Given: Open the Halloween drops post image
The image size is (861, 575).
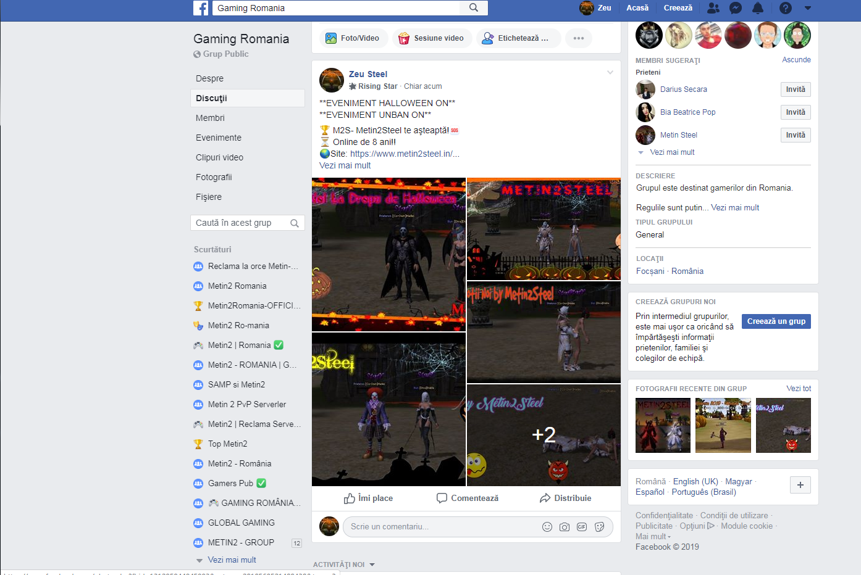Looking at the screenshot, I should 388,254.
